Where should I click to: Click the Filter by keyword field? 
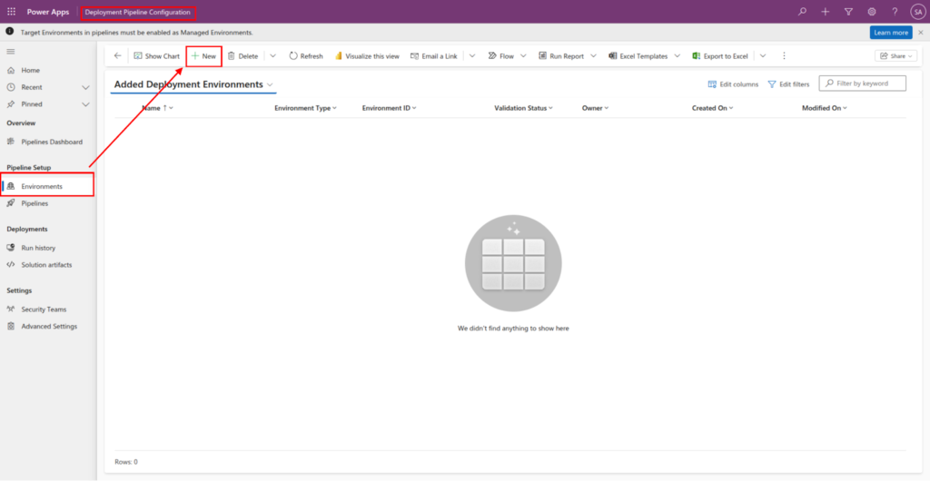click(x=867, y=83)
